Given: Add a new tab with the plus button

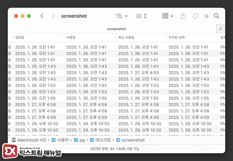Looking at the screenshot, I should [x=221, y=29].
